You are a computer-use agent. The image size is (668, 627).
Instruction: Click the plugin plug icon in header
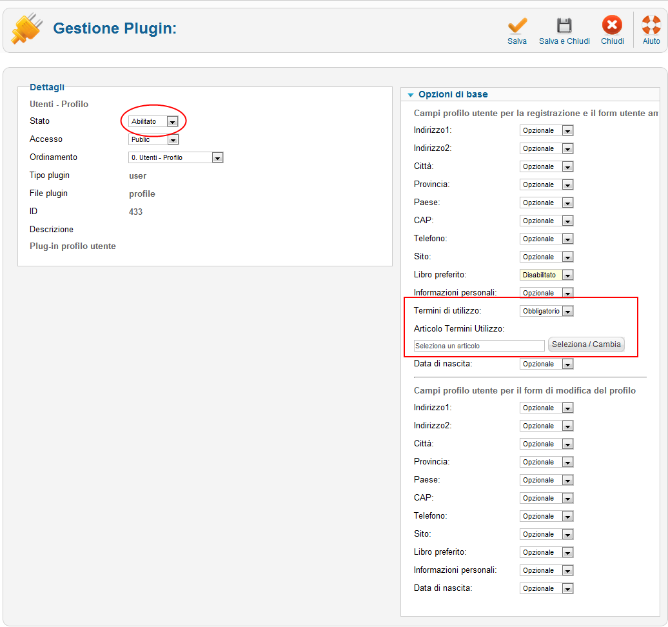point(27,28)
